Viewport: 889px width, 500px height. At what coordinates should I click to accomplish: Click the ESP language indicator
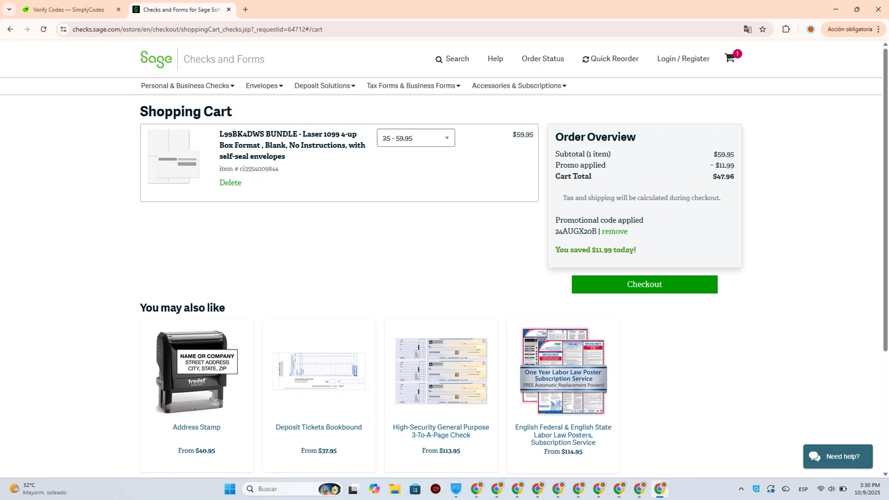point(803,489)
